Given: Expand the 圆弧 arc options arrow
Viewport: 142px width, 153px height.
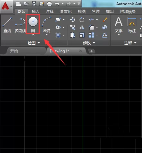Looking at the screenshot, I should 46,35.
